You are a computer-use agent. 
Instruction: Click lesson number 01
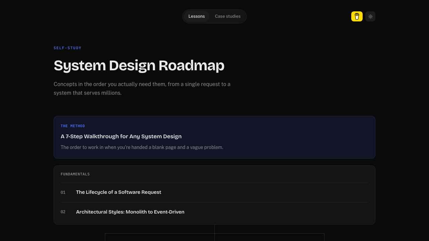(x=63, y=192)
